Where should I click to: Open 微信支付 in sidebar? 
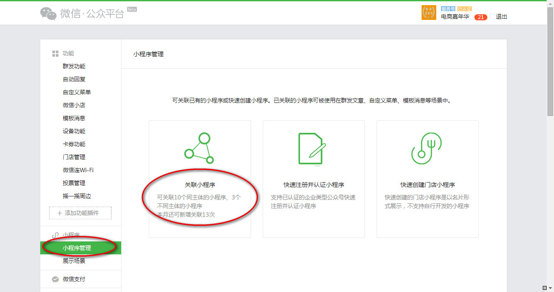tap(74, 279)
